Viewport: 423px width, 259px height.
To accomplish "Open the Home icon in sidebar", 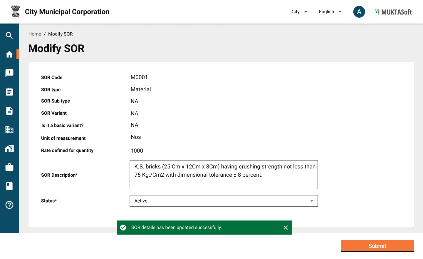I will point(9,54).
